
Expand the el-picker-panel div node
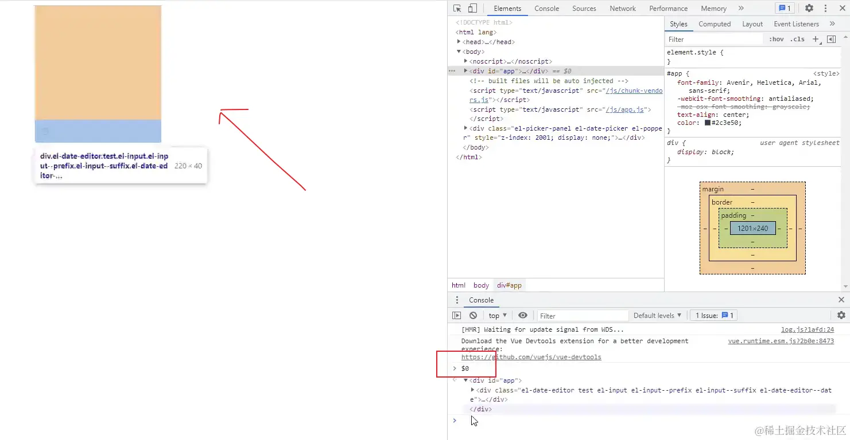[465, 128]
